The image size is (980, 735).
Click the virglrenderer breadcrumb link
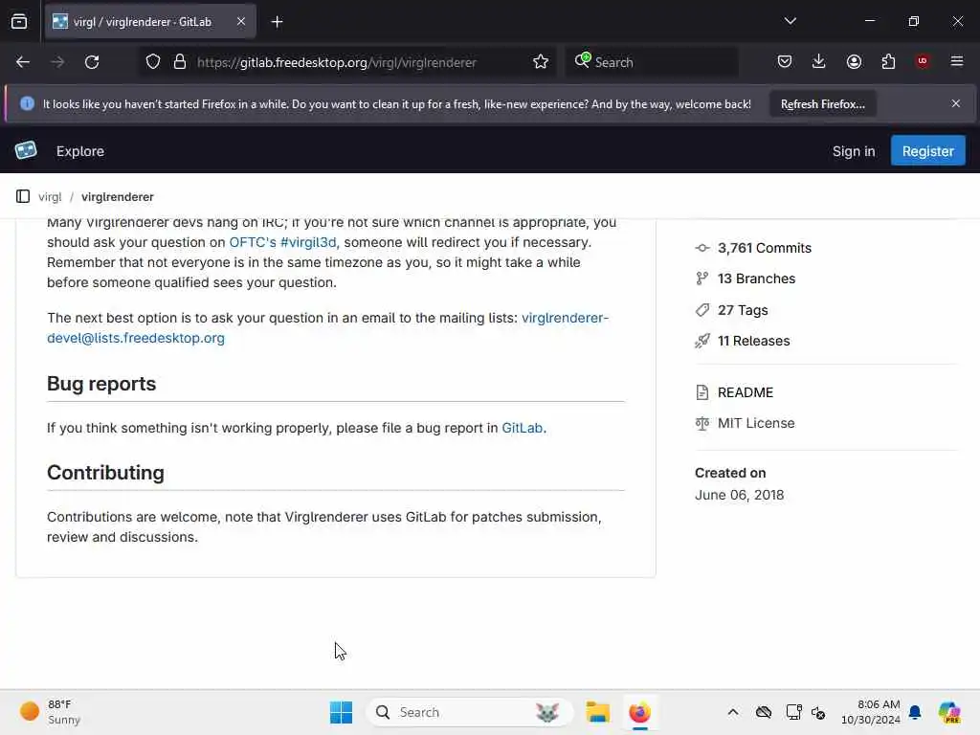click(x=118, y=197)
